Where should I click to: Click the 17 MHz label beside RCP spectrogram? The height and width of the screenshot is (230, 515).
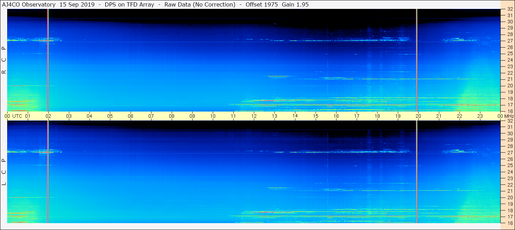click(x=510, y=105)
